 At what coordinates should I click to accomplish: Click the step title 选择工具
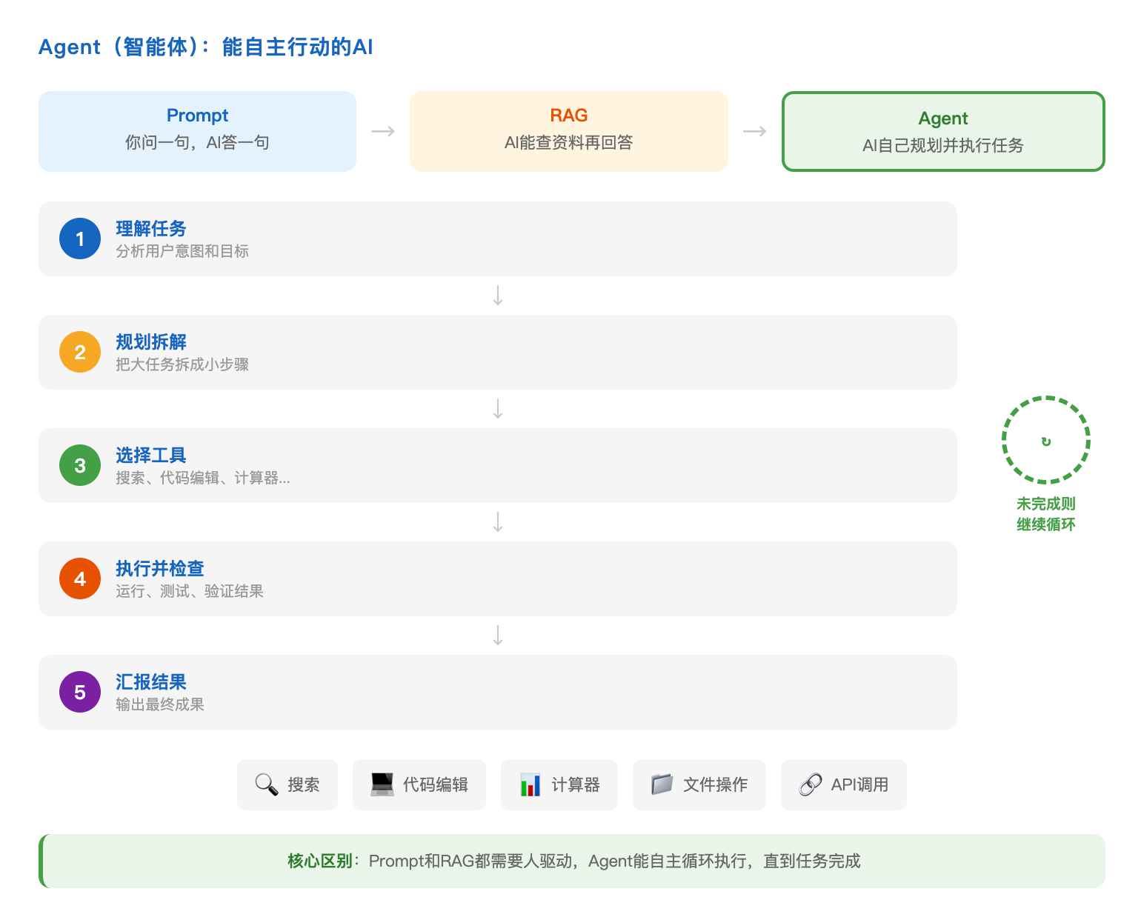coord(151,456)
